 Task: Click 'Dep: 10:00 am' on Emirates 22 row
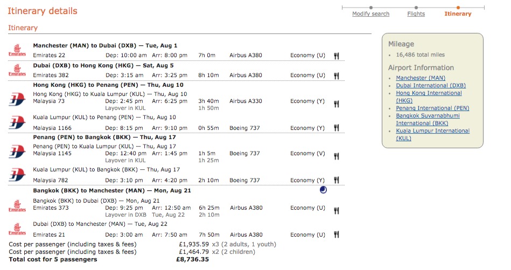point(126,55)
